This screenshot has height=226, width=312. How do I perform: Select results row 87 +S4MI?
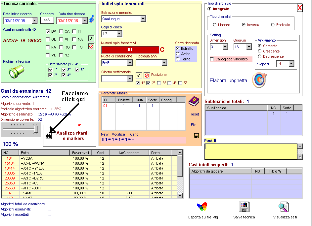pos(89,193)
